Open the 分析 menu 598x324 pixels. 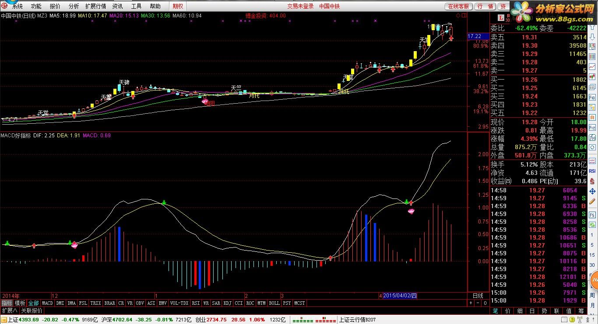[x=74, y=6]
